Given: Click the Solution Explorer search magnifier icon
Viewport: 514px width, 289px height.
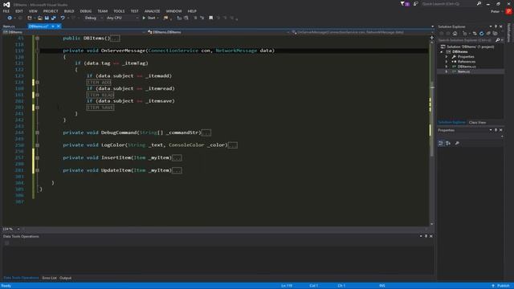Looking at the screenshot, I should [498, 40].
